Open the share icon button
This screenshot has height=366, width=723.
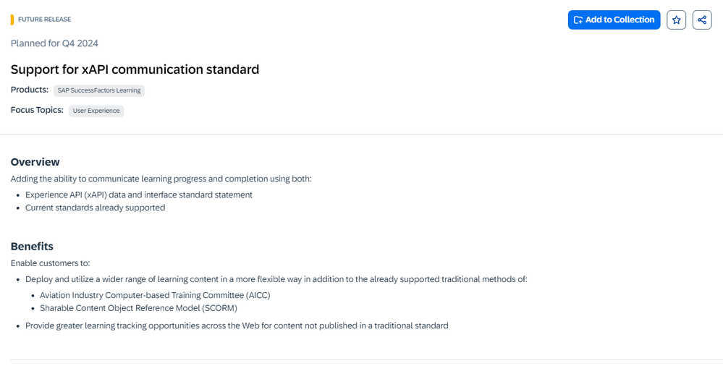tap(702, 20)
